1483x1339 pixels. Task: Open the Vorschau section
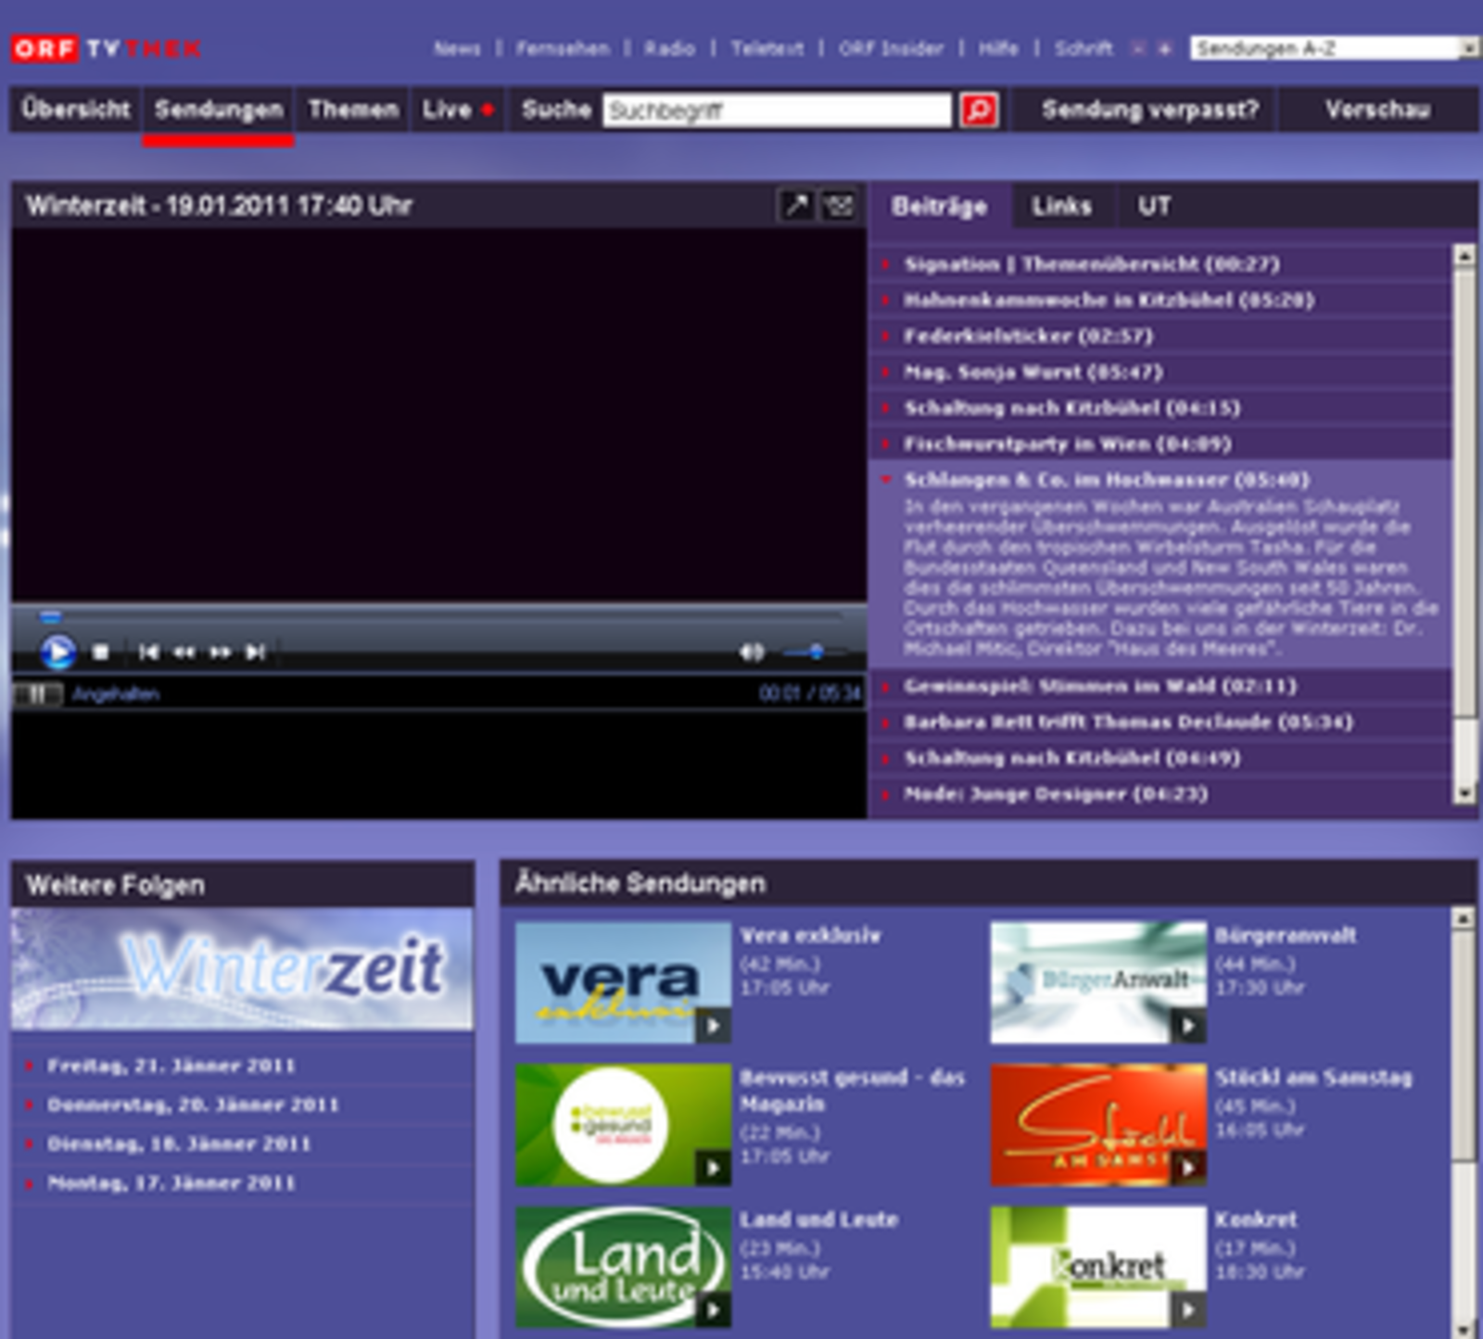pos(1377,109)
